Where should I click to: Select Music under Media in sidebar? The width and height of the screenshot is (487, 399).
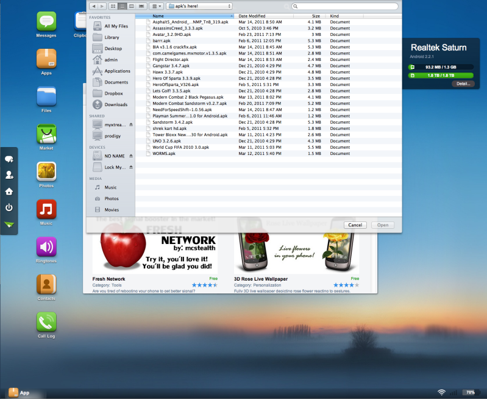click(111, 187)
